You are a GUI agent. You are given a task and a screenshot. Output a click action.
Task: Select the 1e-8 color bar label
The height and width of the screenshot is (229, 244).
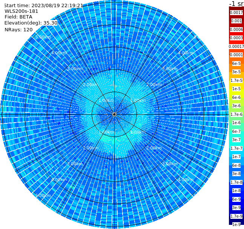pos(236,191)
